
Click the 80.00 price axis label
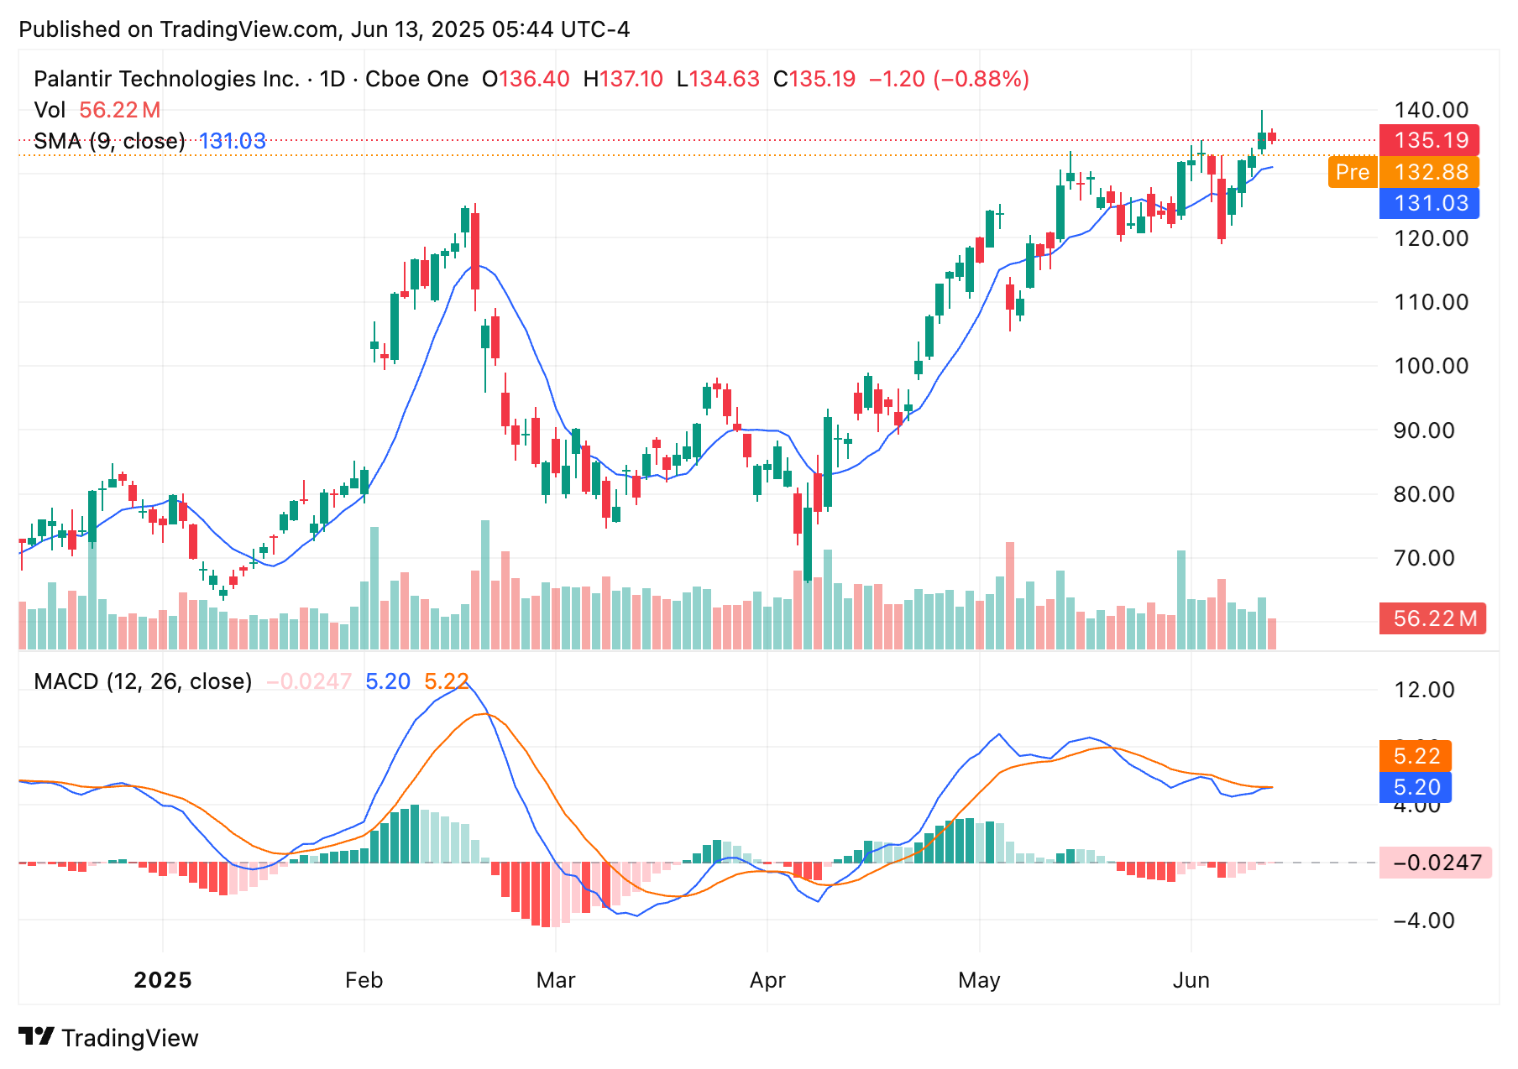[x=1424, y=494]
